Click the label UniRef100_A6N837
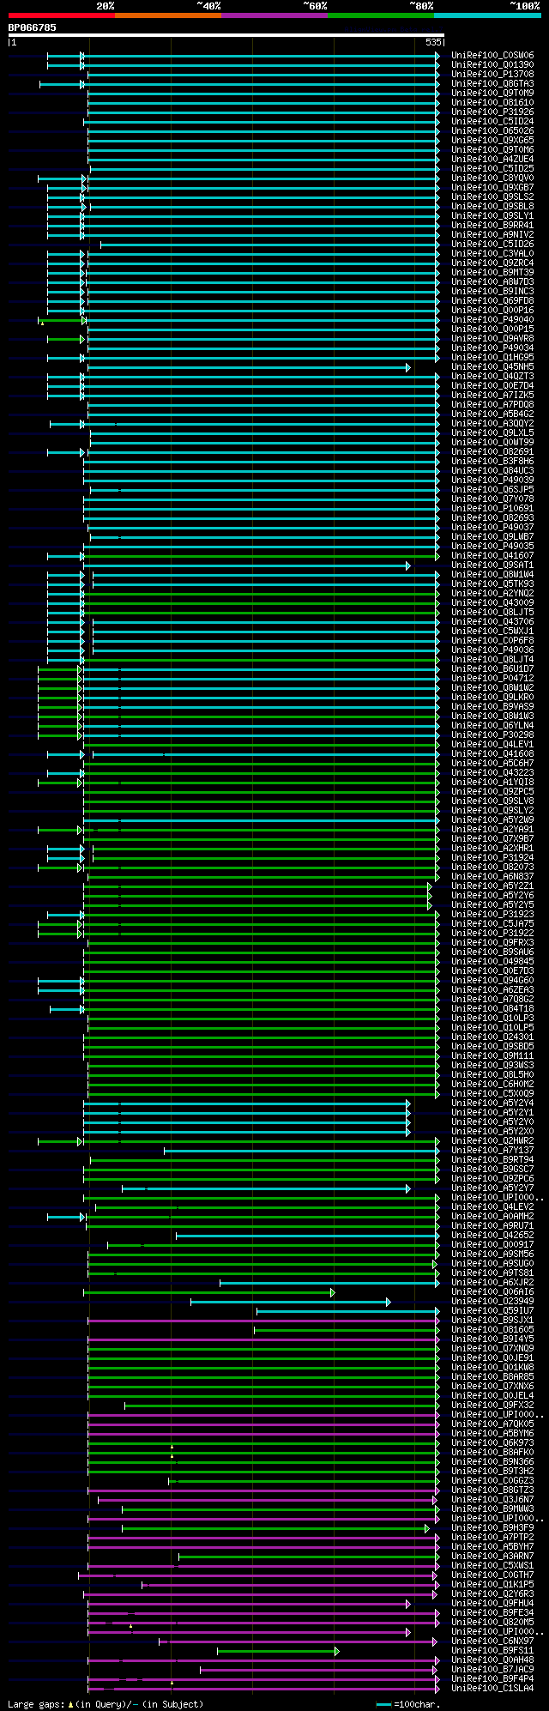The height and width of the screenshot is (1711, 549). pos(492,877)
